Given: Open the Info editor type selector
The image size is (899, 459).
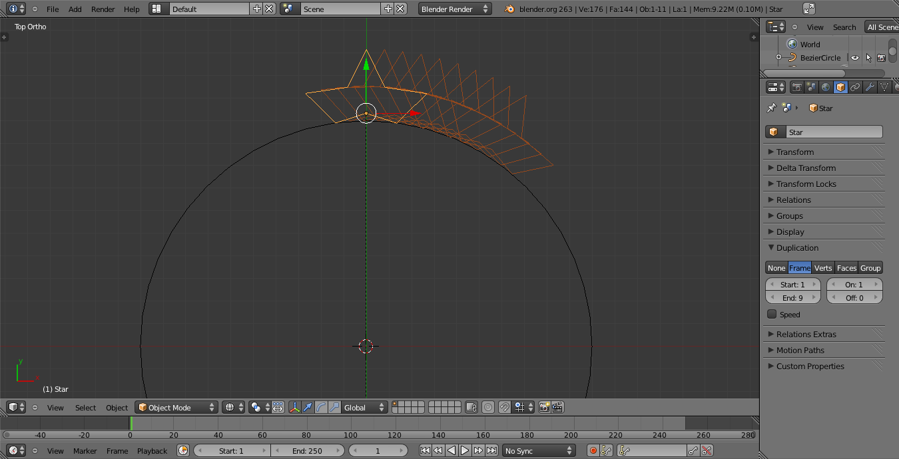Looking at the screenshot, I should click(17, 9).
